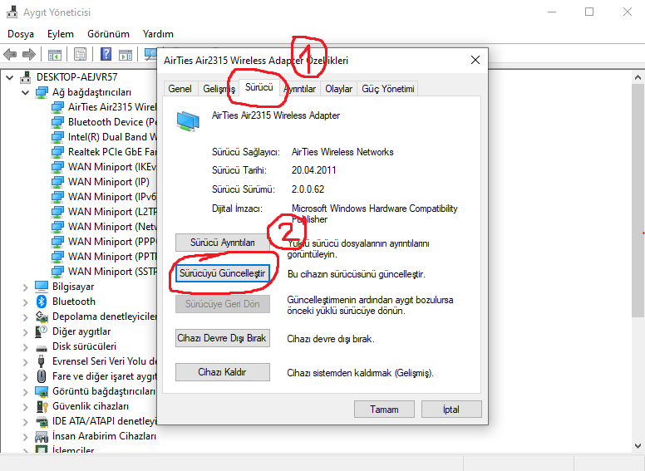Expand the Diğer aygıtlar node

point(26,331)
